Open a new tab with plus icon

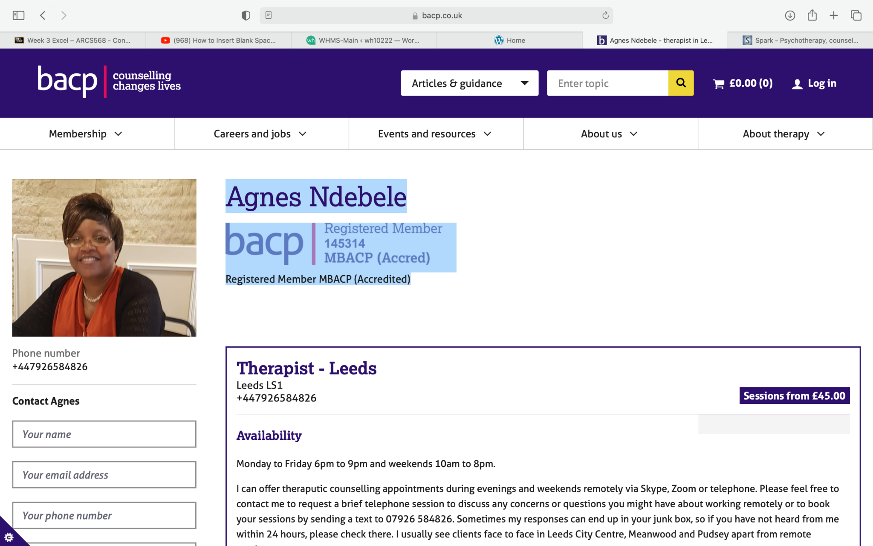point(834,15)
